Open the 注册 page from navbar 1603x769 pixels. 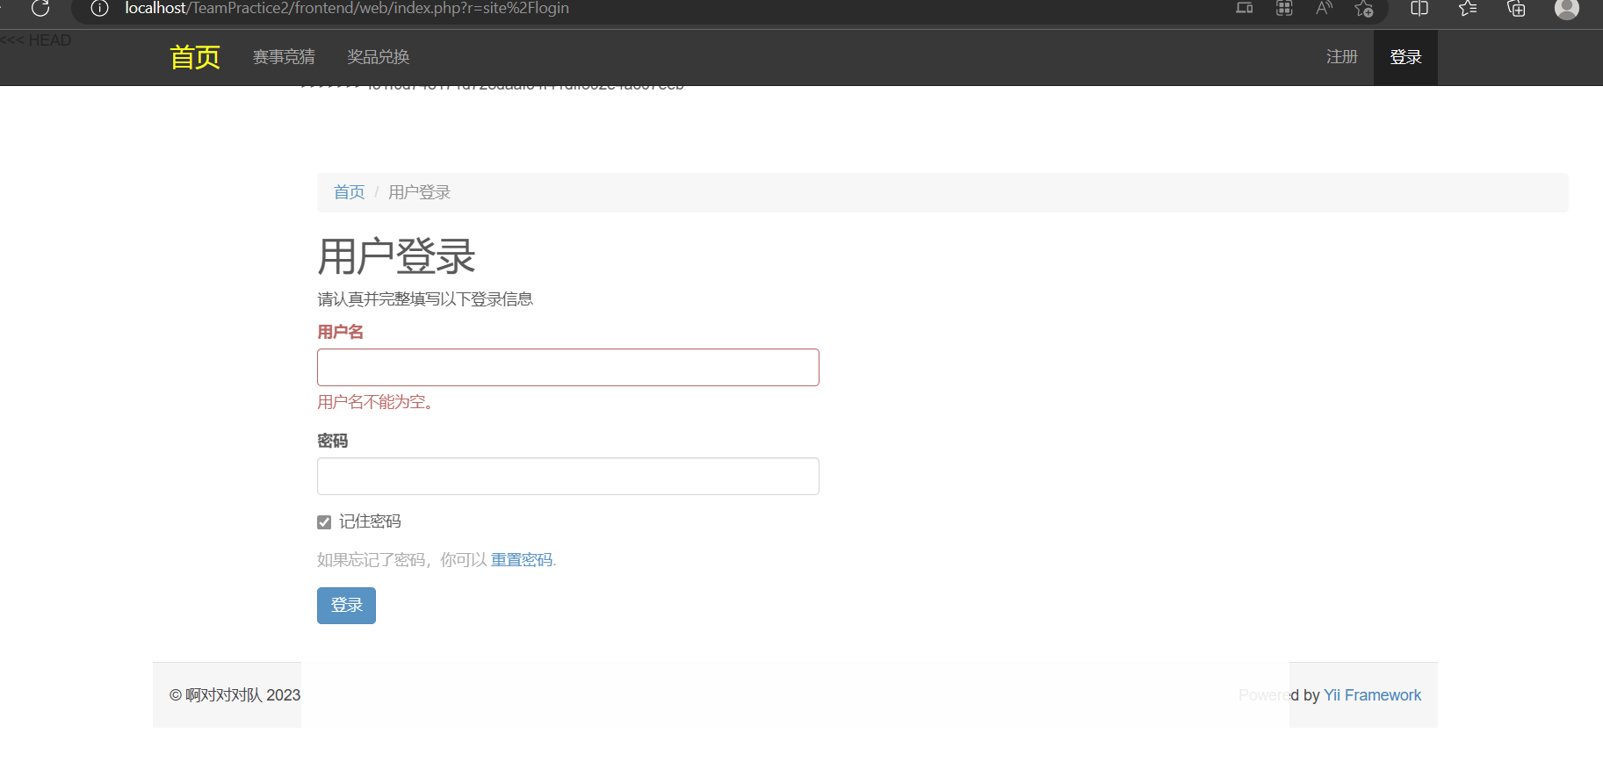point(1342,57)
